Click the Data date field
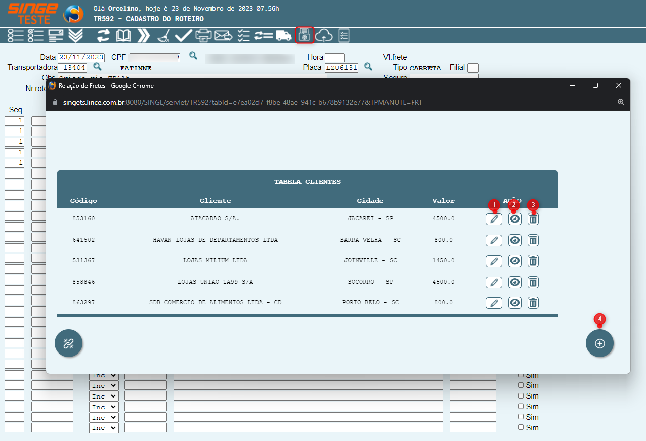 tap(81, 57)
